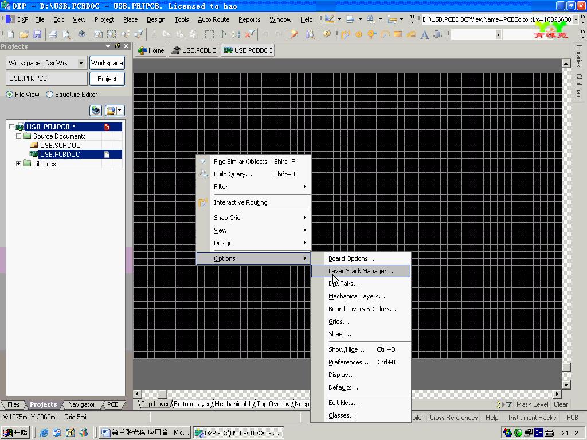
Task: Select Interactive Routing context menu item
Action: coord(253,202)
